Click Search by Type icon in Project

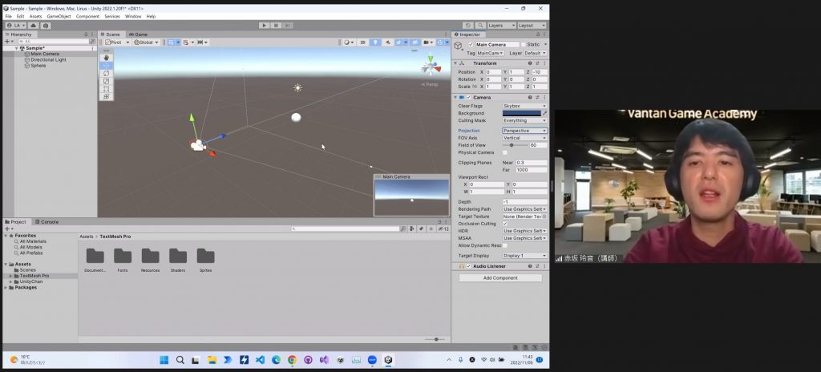pyautogui.click(x=413, y=229)
